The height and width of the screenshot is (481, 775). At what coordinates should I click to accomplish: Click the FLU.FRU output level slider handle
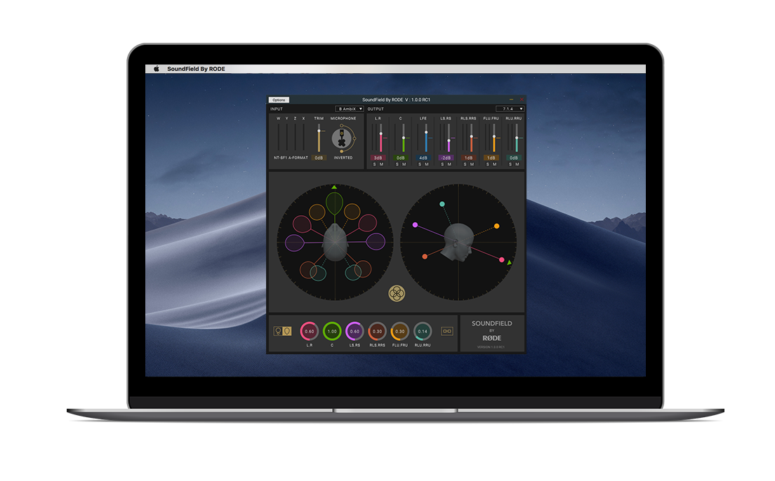(x=494, y=136)
